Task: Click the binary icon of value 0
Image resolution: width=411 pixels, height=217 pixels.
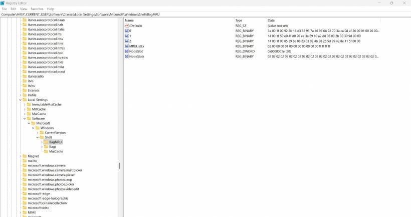Action: (127, 30)
